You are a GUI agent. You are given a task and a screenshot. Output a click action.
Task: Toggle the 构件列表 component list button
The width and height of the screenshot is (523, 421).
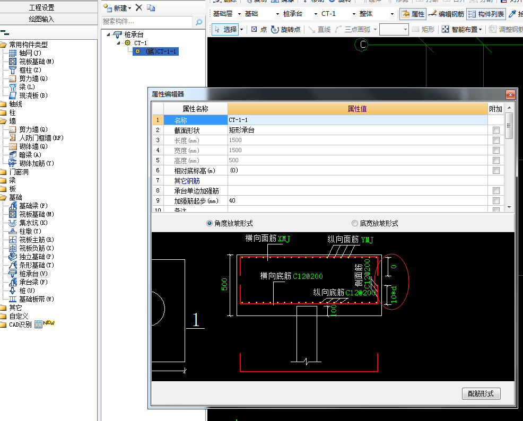(x=486, y=14)
